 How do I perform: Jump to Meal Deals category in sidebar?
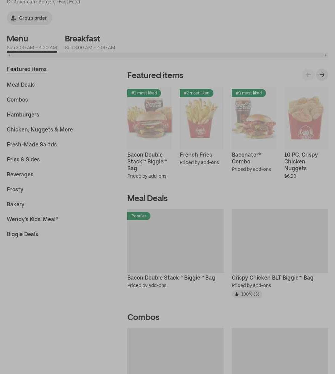pos(21,85)
